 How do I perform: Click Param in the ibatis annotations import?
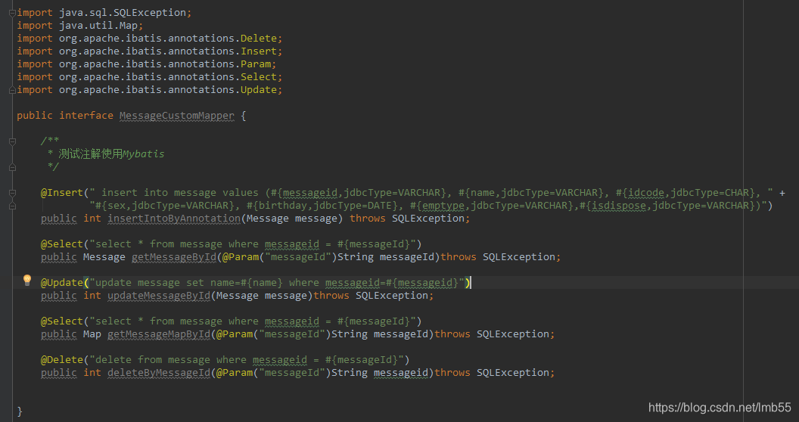click(256, 64)
